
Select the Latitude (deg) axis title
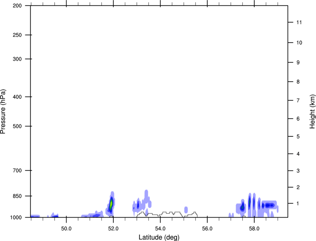pyautogui.click(x=159, y=237)
